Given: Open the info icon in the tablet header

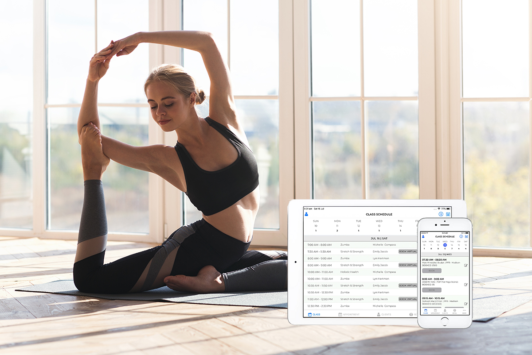Looking at the screenshot, I should click(x=441, y=214).
